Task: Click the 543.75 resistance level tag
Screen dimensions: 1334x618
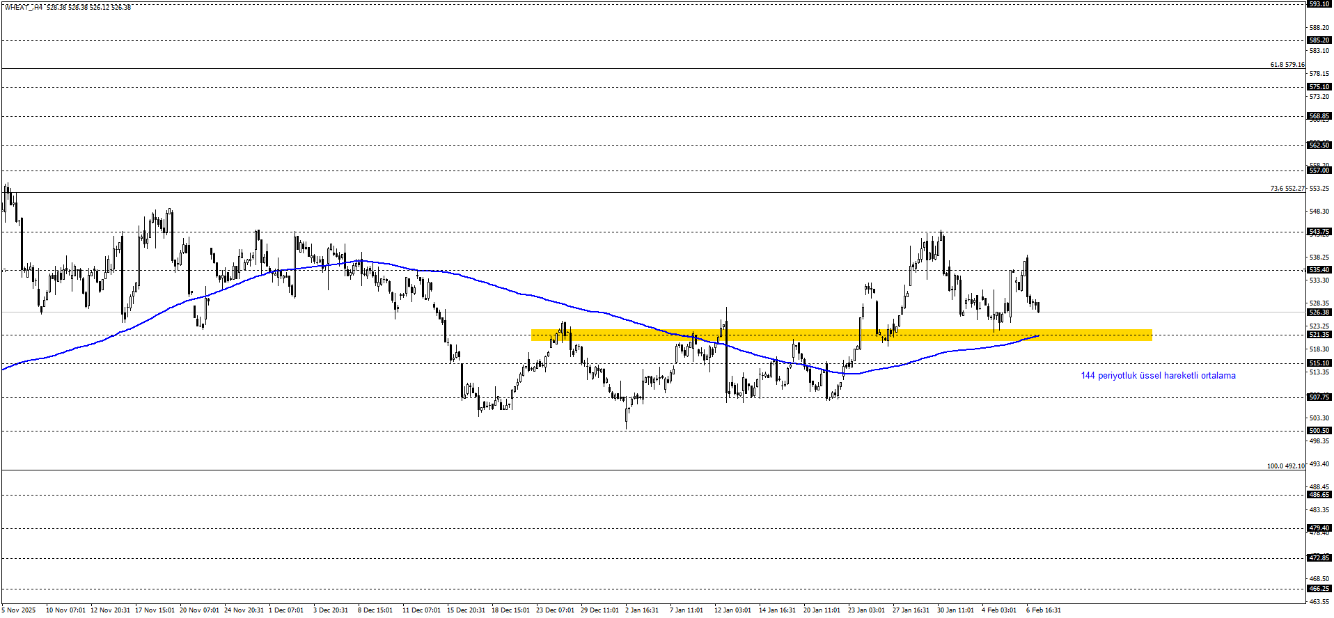Action: pyautogui.click(x=1319, y=232)
